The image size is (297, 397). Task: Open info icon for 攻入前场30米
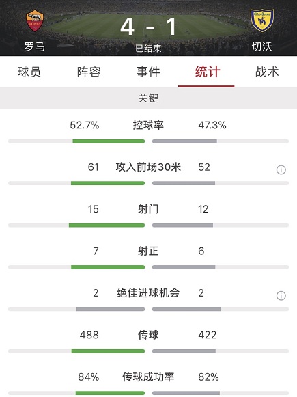281,169
